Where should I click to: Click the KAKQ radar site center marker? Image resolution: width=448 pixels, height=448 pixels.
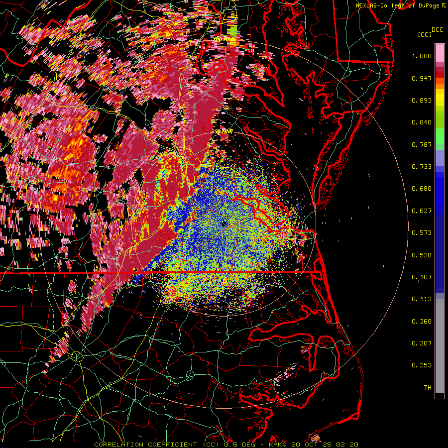tap(224, 224)
